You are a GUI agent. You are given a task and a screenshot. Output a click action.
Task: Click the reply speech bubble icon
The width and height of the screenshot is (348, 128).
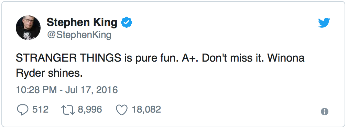coord(23,110)
